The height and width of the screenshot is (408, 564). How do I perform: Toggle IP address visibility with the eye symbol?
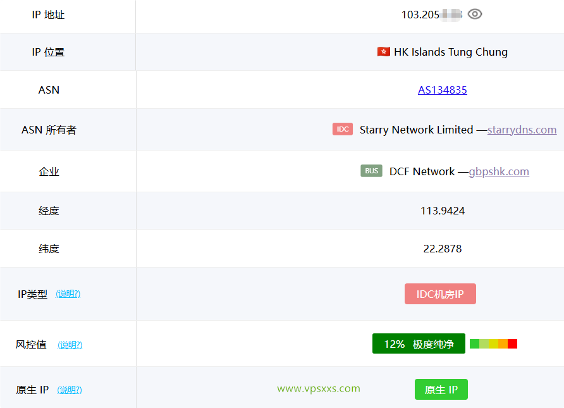[x=475, y=14]
